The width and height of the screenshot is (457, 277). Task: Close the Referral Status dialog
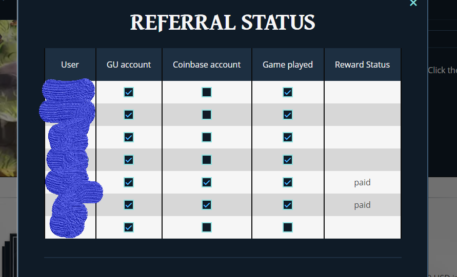click(413, 3)
